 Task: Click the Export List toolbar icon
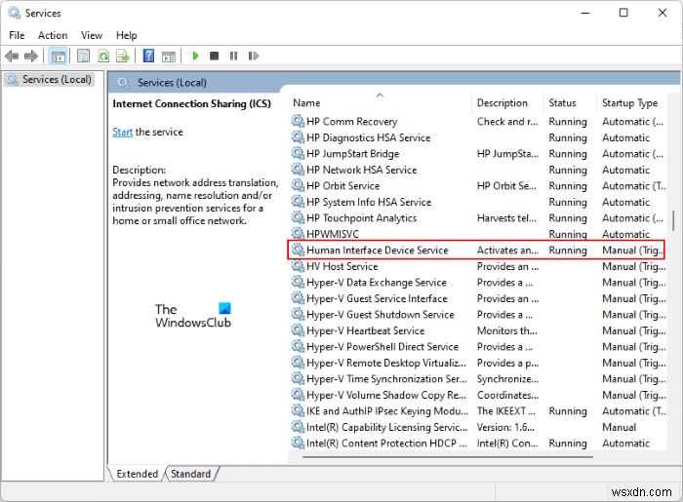123,56
